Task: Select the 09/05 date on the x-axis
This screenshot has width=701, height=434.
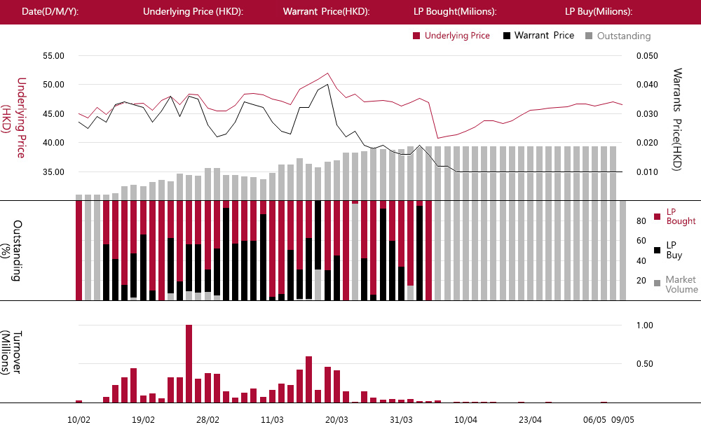Action: pos(622,420)
